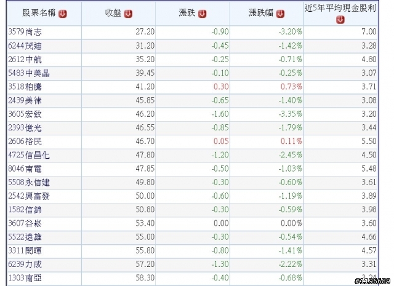Select the 2612中航 row name
This screenshot has width=394, height=286.
pos(25,60)
